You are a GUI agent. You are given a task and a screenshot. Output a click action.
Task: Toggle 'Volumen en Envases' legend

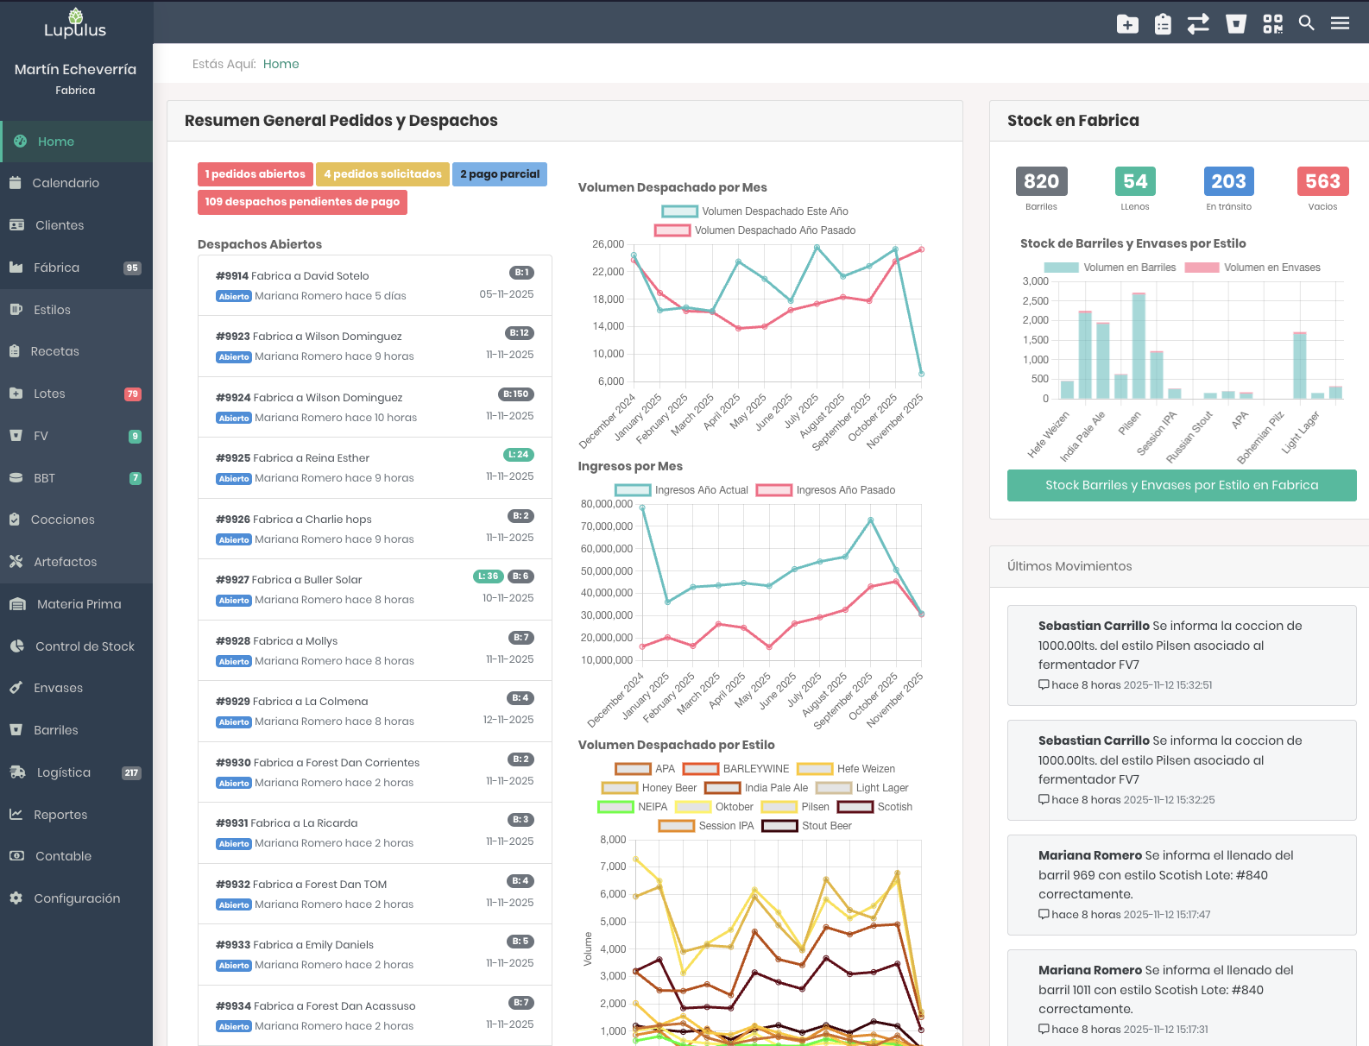(1252, 268)
